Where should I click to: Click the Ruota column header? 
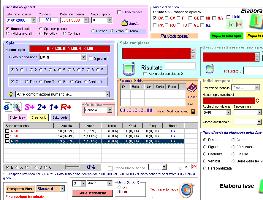(173, 126)
